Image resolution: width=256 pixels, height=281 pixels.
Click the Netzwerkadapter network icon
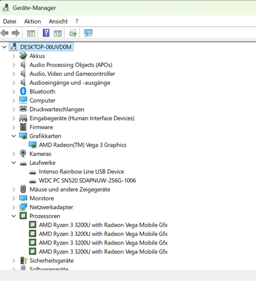(x=23, y=207)
